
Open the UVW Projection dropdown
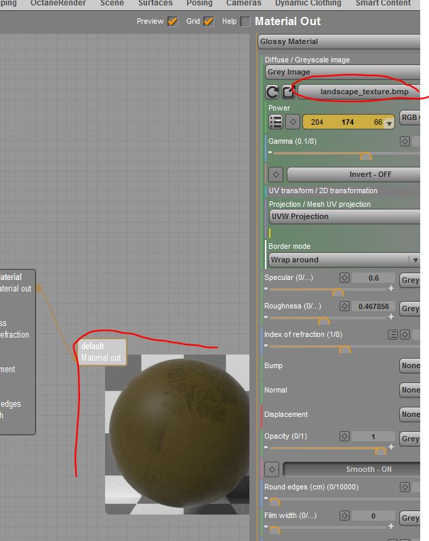click(344, 217)
